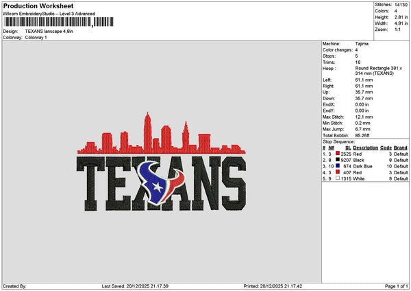This screenshot has width=411, height=291.
Task: Click the Width value "4.81 in"
Action: [401, 23]
